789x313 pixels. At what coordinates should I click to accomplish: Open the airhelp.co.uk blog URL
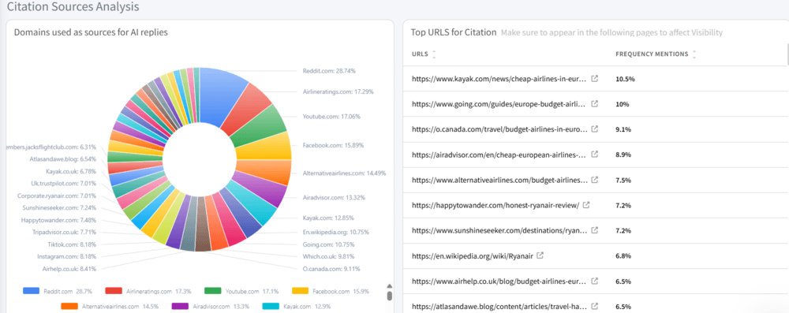(x=499, y=281)
